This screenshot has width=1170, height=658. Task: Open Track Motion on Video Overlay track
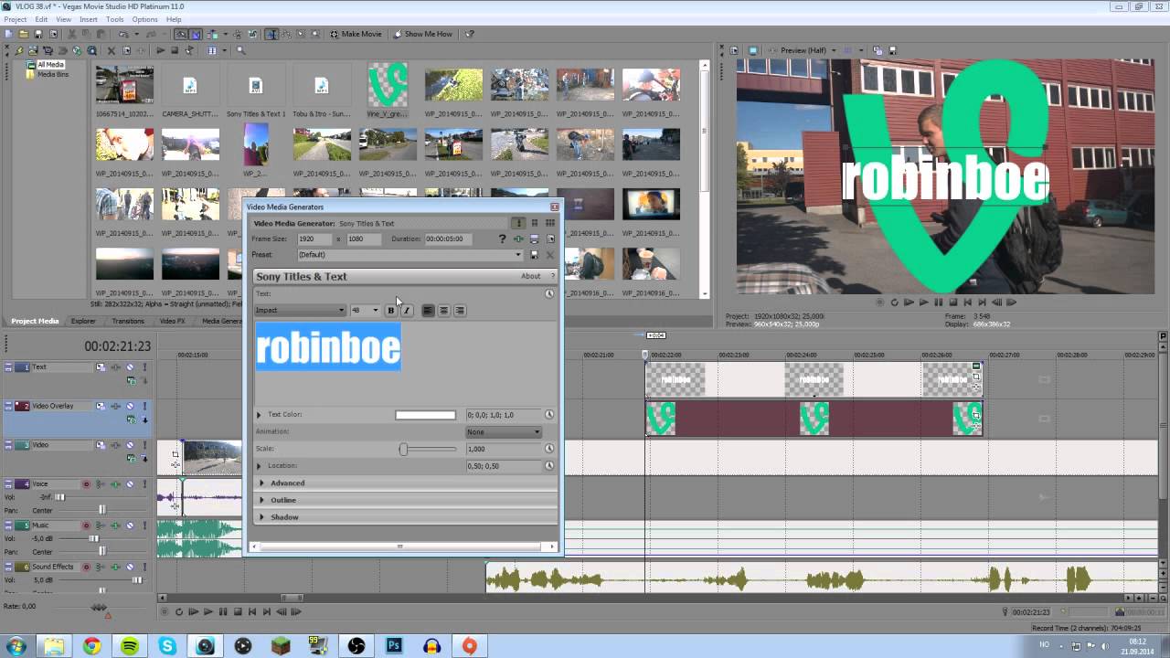(101, 406)
